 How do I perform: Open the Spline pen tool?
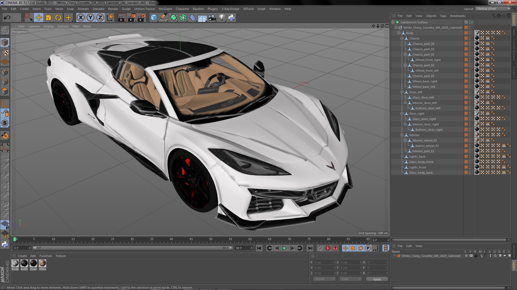coord(164,18)
